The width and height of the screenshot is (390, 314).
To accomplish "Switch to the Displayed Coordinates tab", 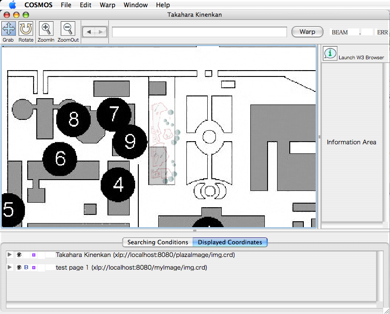I will tap(230, 242).
